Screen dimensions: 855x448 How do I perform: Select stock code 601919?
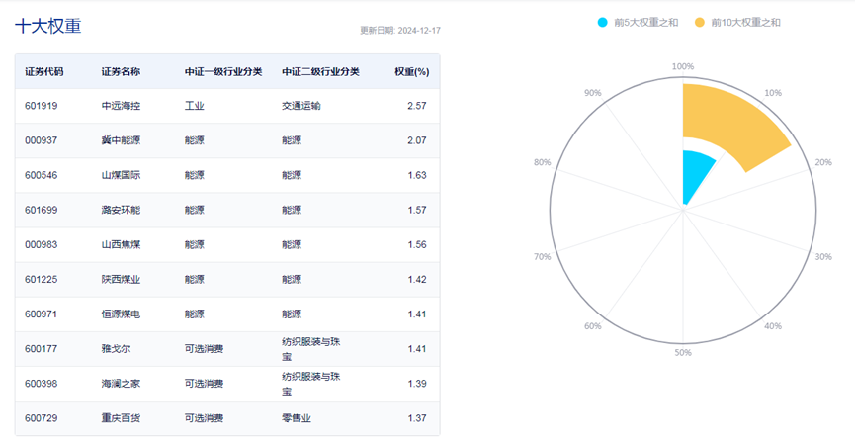(x=41, y=106)
